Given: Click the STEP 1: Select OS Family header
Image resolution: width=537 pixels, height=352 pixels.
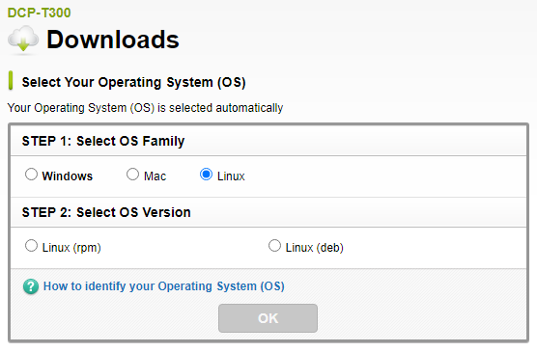Looking at the screenshot, I should click(103, 141).
